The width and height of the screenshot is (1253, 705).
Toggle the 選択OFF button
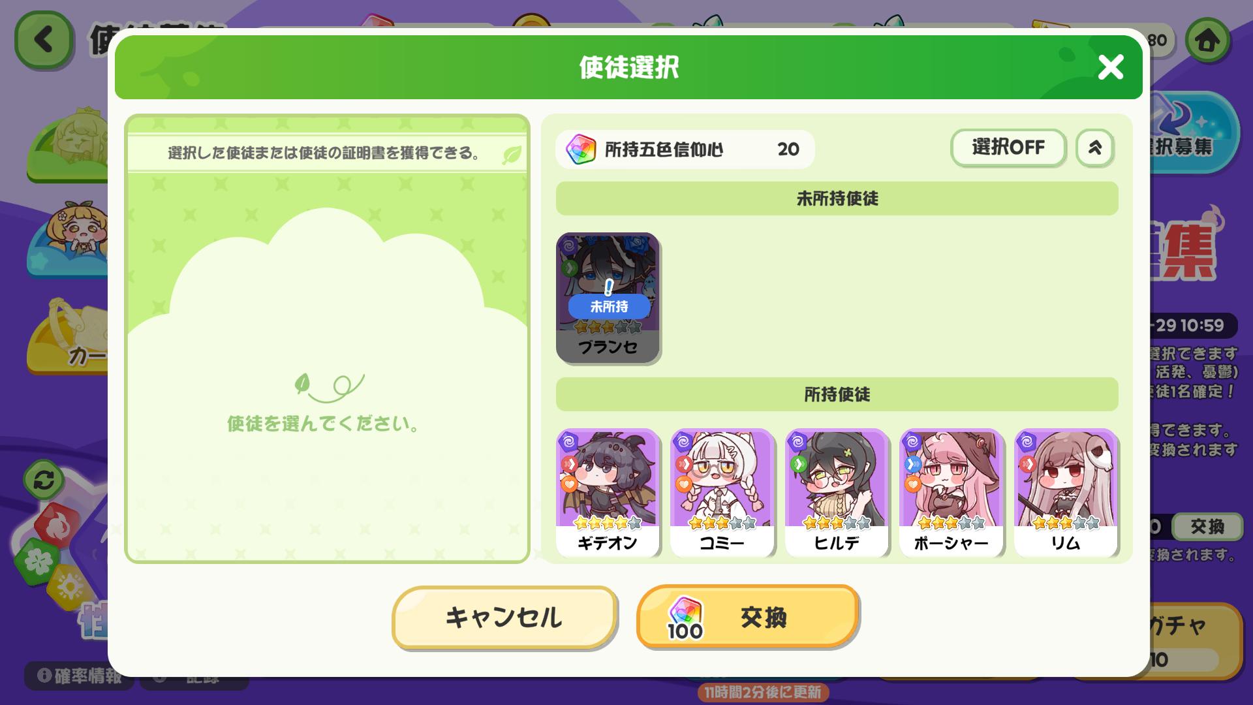click(x=1008, y=148)
